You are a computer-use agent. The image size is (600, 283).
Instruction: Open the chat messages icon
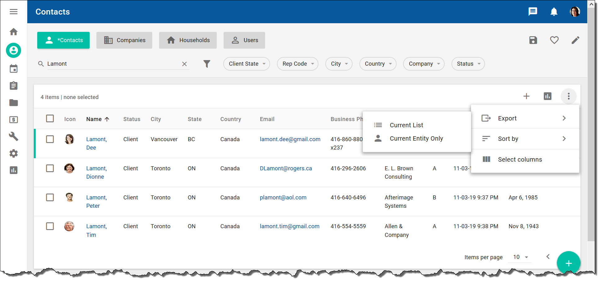(533, 11)
